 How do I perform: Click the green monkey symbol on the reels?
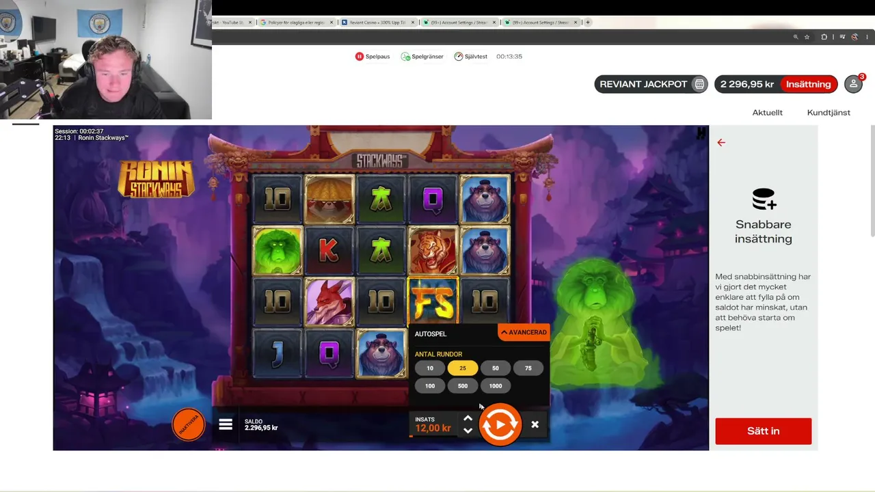[277, 251]
